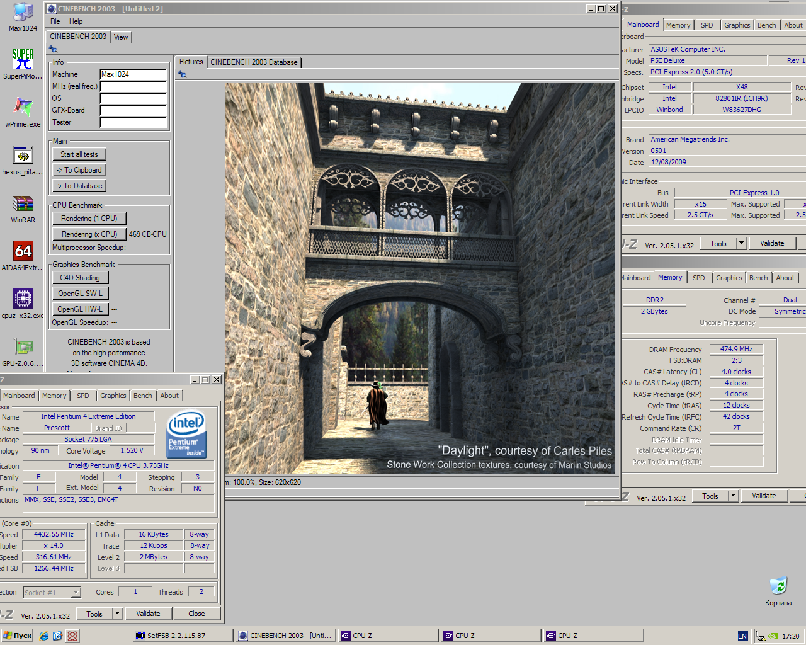Viewport: 806px width, 645px height.
Task: Click the GFX-Board input field
Action: 133,110
